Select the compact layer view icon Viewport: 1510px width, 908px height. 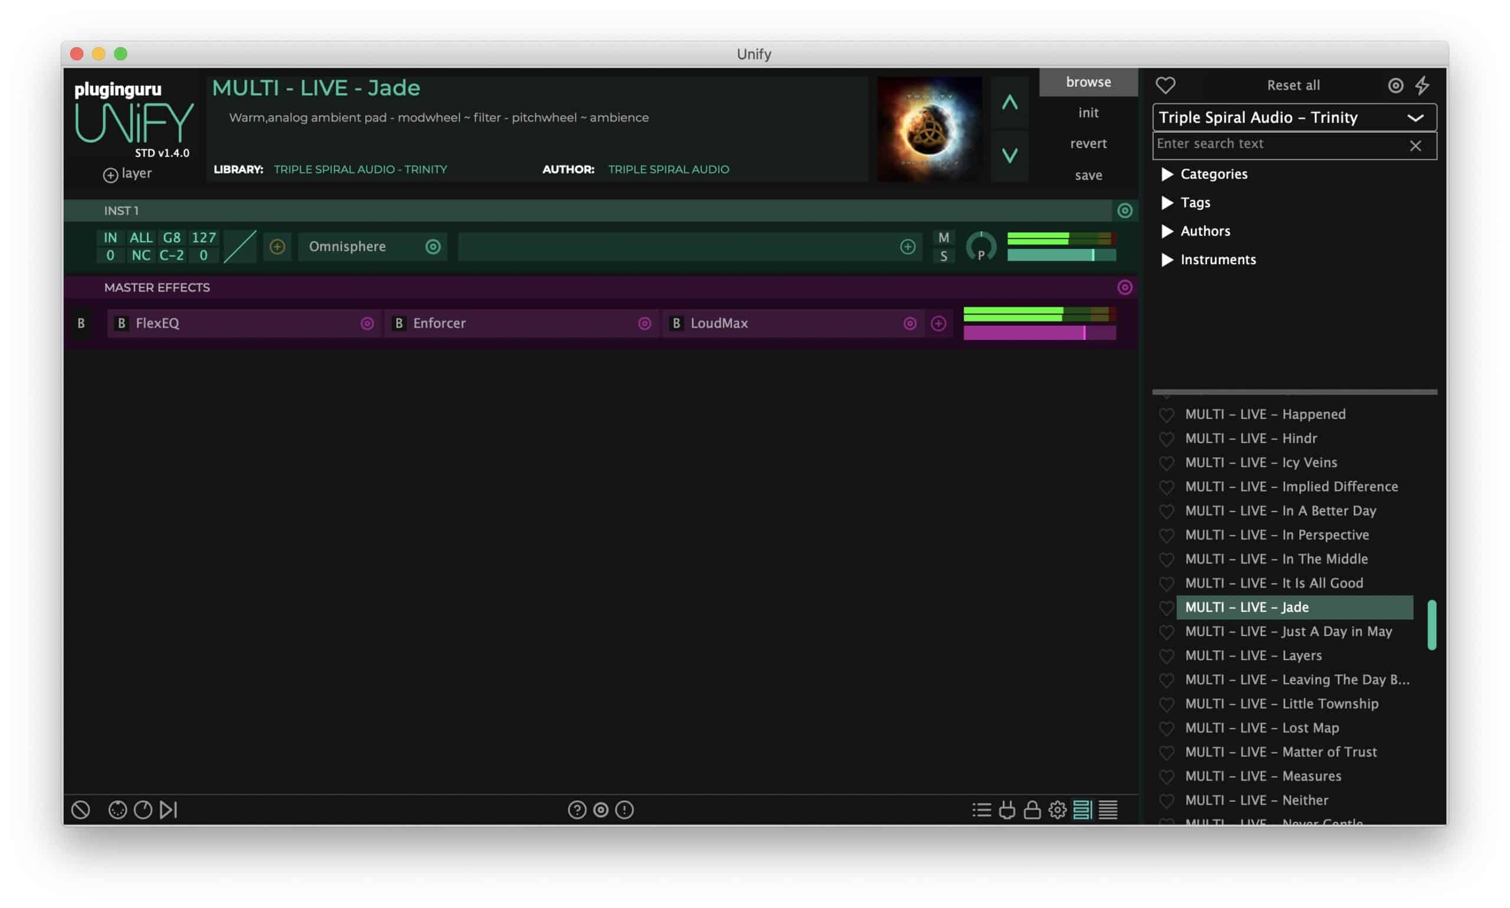(x=1082, y=809)
